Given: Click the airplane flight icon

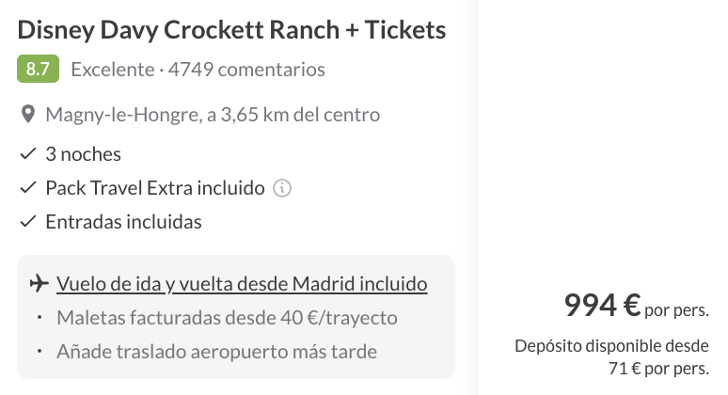Looking at the screenshot, I should [x=39, y=283].
